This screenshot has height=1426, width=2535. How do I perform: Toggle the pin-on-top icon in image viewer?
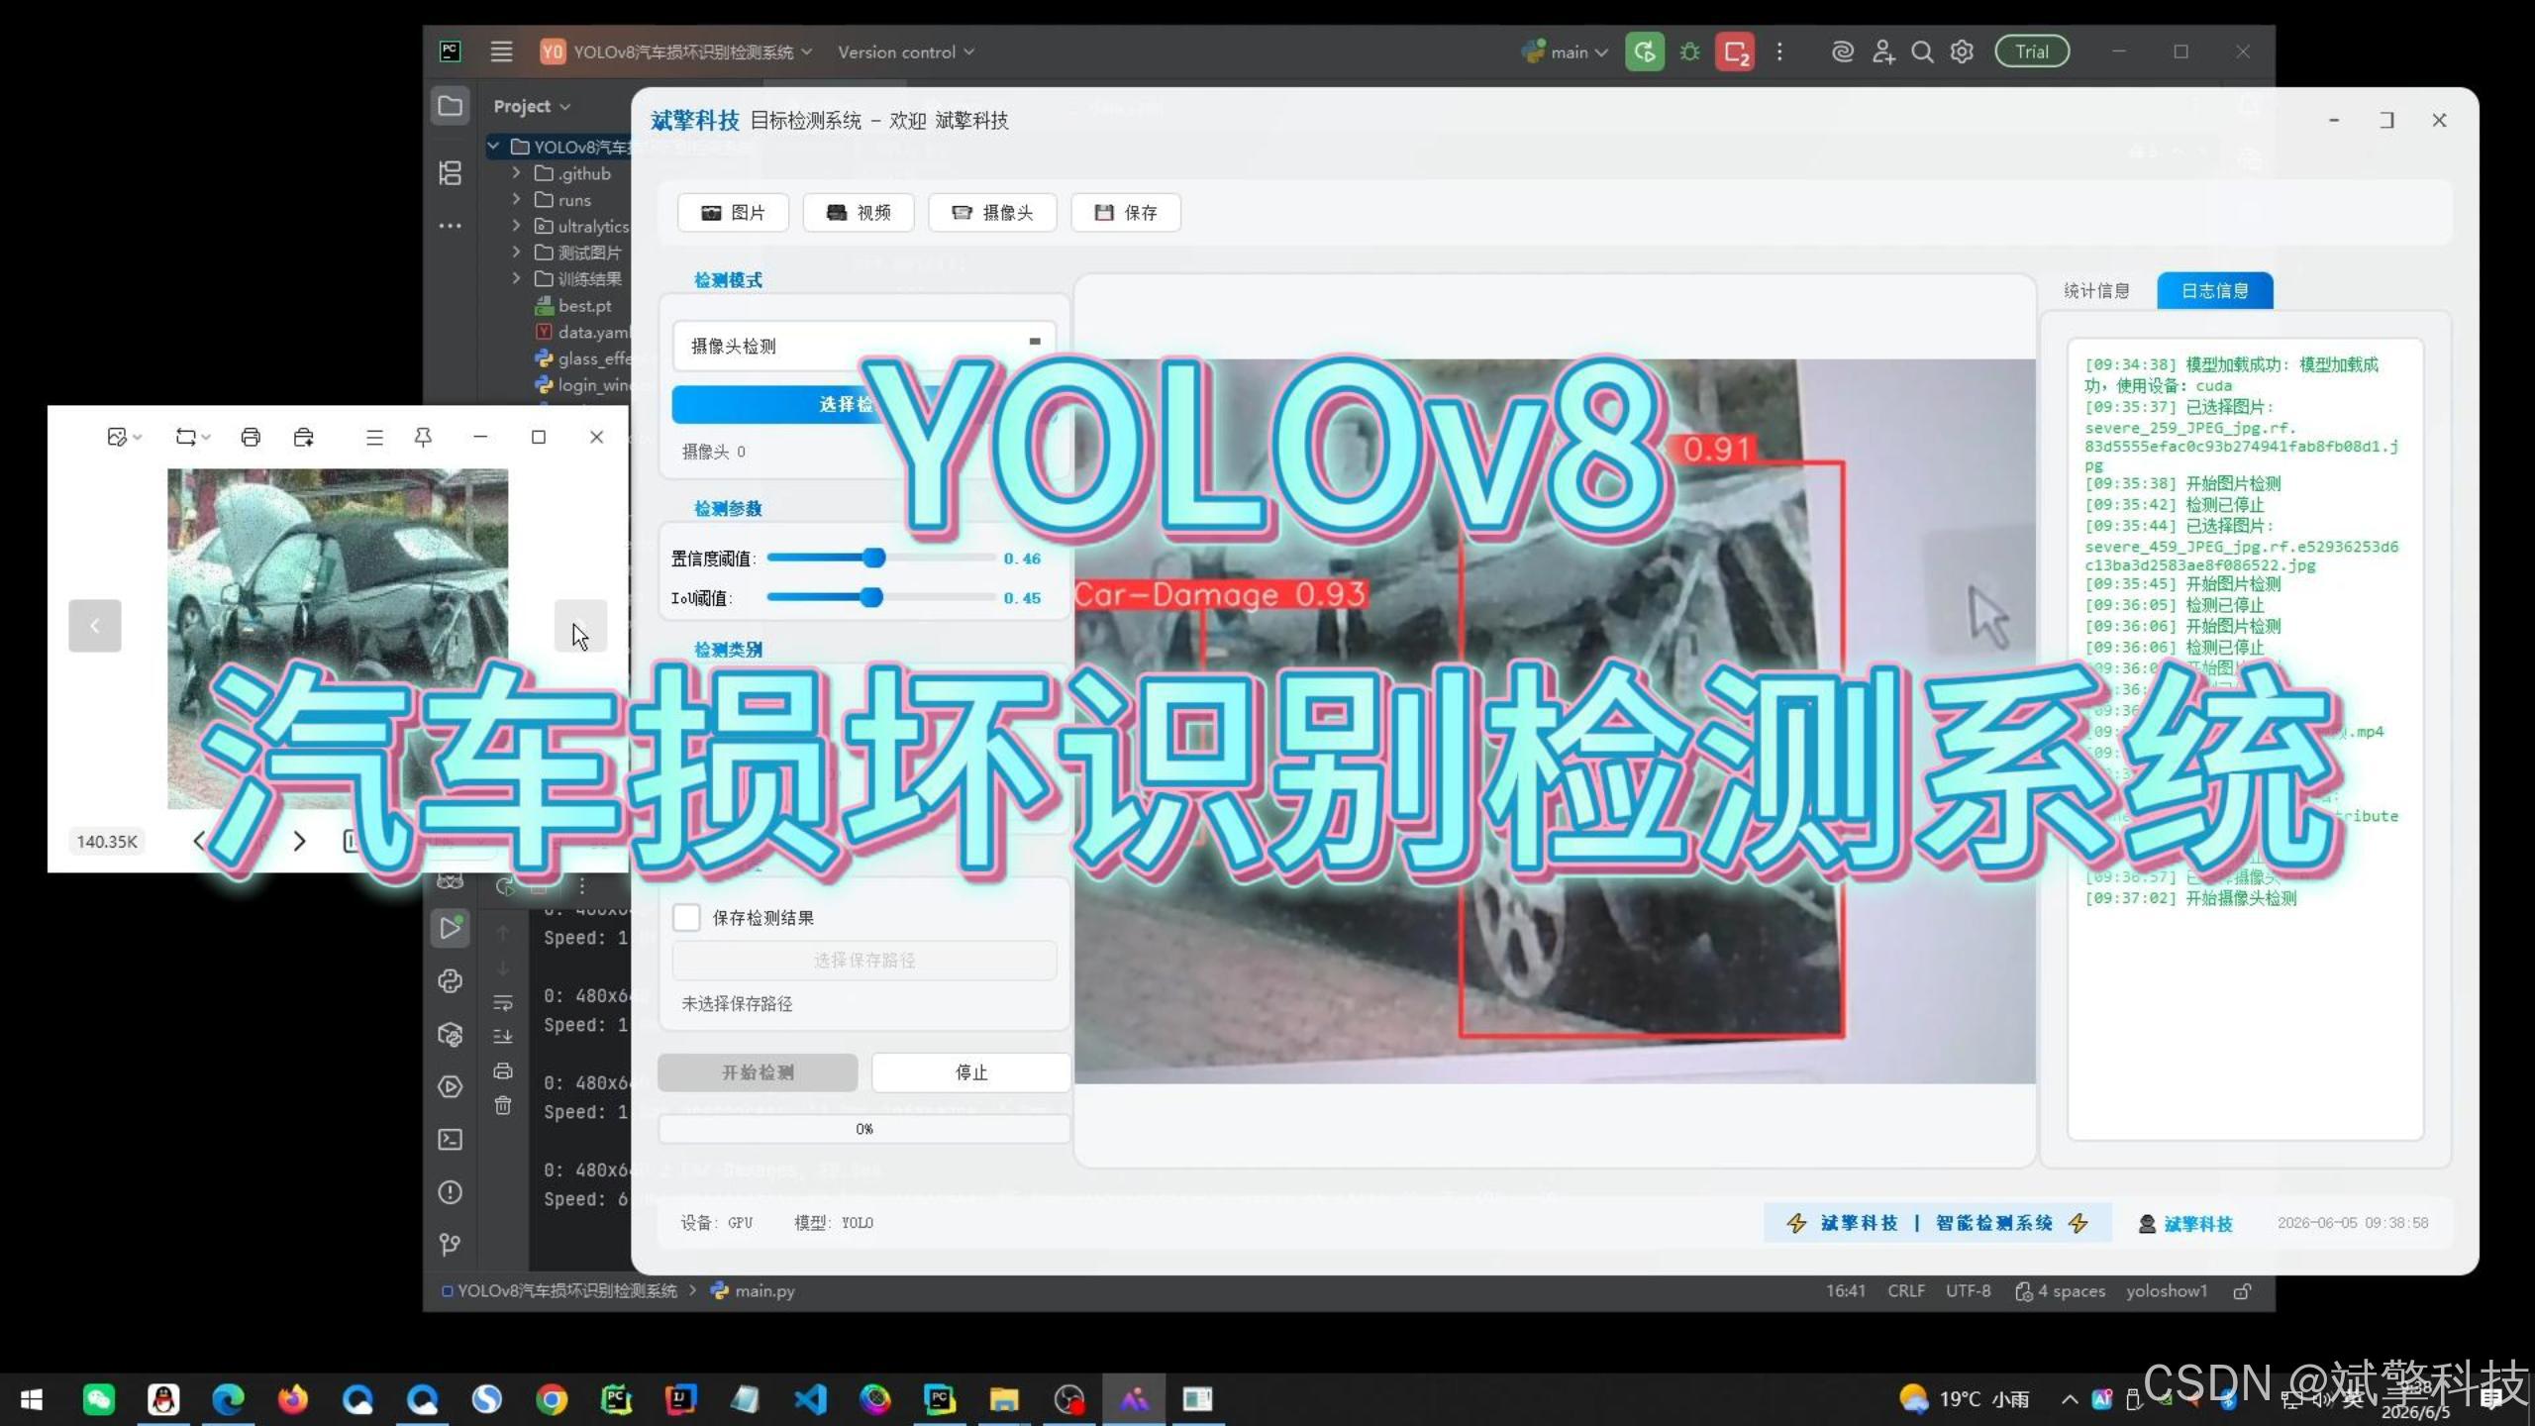click(423, 437)
